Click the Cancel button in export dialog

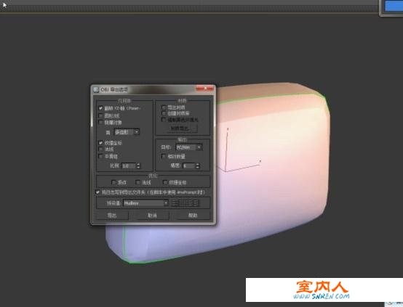point(153,216)
